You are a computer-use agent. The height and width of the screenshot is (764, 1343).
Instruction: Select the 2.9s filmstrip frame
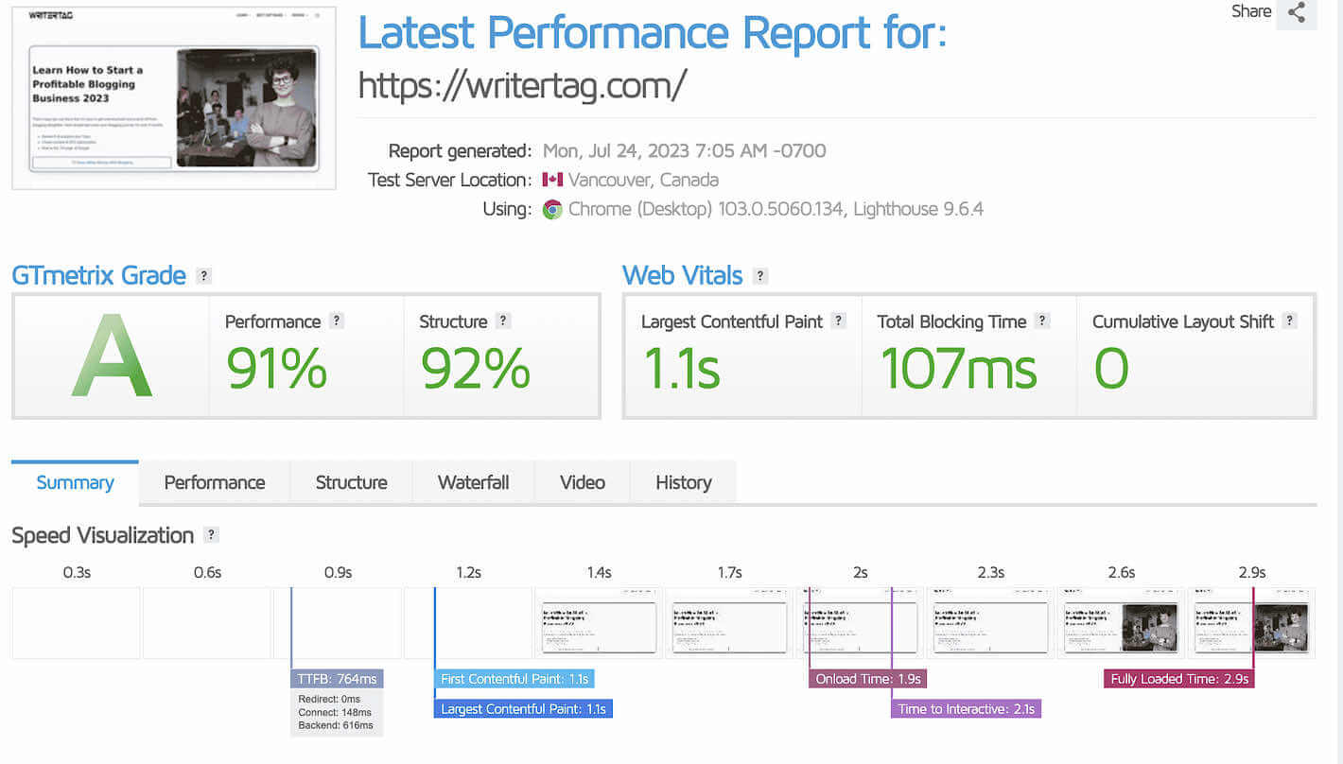[1251, 623]
